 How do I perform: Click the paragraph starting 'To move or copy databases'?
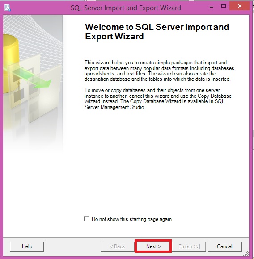158,99
